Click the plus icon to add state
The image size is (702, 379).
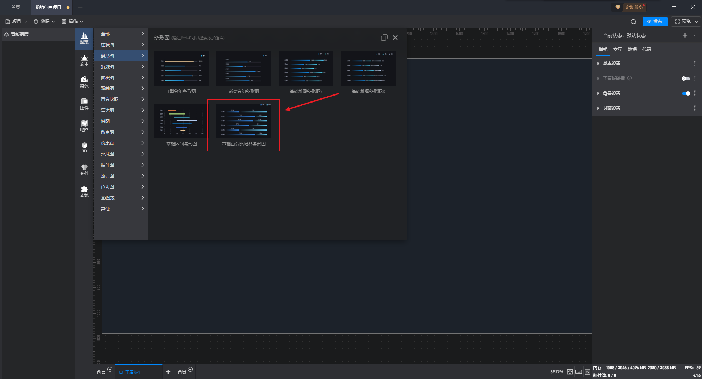(x=685, y=35)
